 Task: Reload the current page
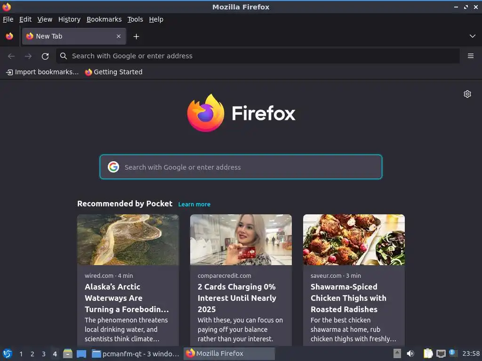point(45,56)
